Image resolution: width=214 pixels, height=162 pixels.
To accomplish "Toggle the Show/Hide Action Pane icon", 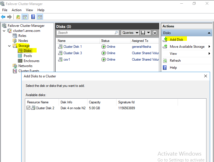I will point(40,17).
